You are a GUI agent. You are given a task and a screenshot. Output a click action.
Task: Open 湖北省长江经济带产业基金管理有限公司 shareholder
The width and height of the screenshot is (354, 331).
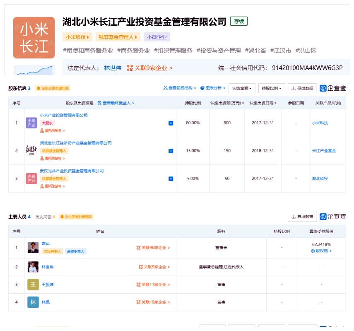point(76,143)
